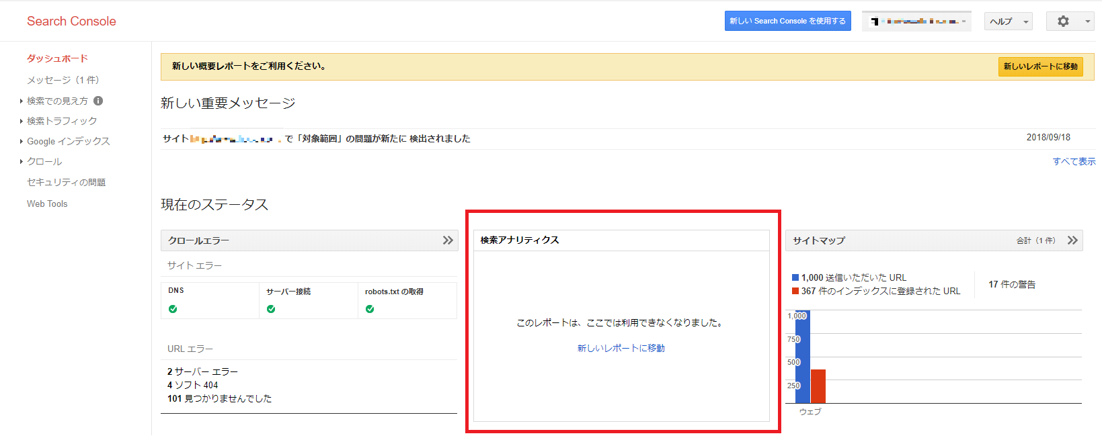Click the yellow 新しいレポートに移動 button
The height and width of the screenshot is (444, 1102).
point(1040,66)
